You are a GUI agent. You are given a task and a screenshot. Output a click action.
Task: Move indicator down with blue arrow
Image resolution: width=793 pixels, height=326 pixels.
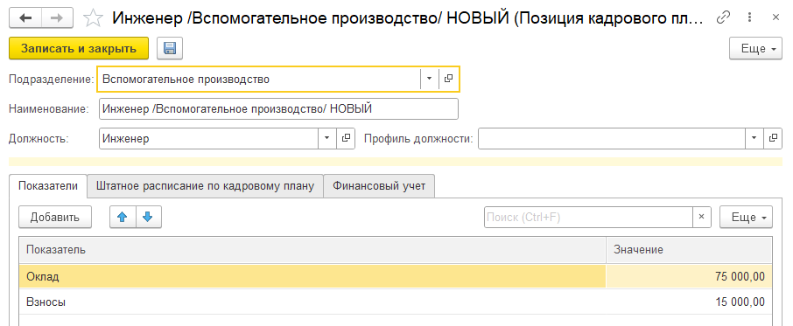[x=148, y=217]
